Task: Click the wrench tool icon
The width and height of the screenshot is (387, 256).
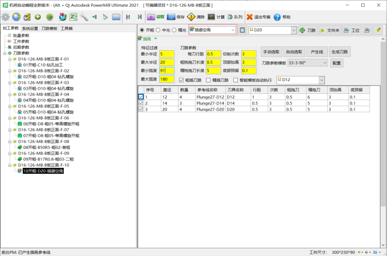Action: point(84,17)
